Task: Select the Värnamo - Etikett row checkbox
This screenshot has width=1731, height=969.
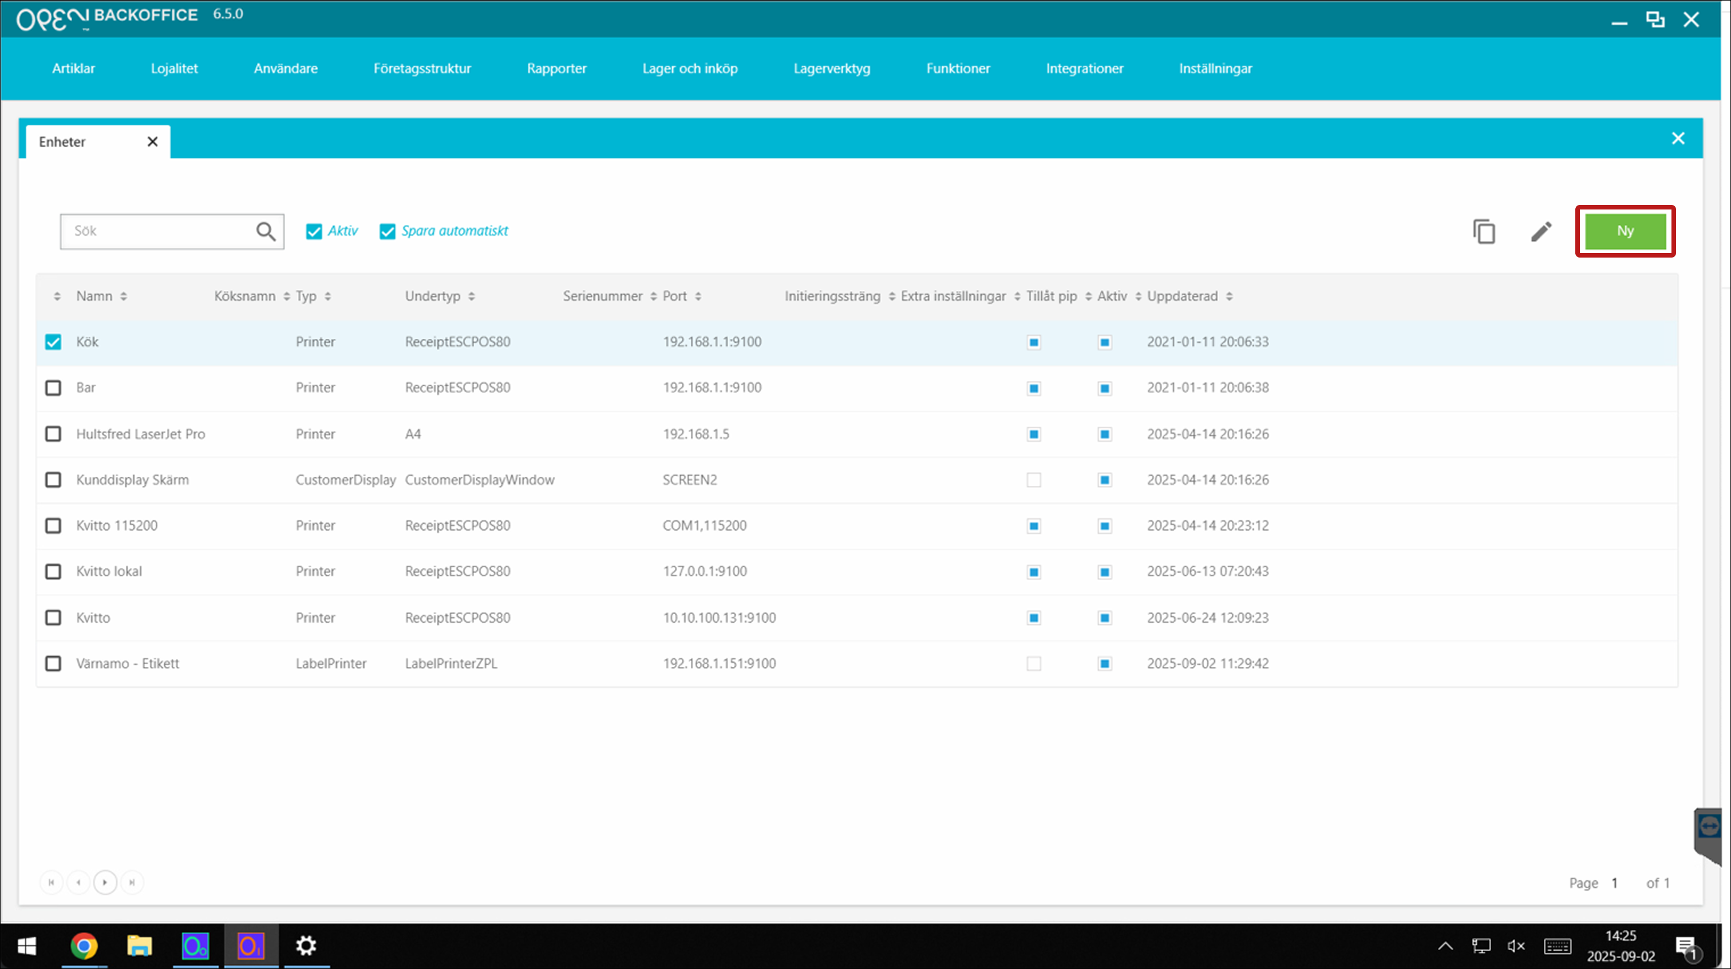Action: point(53,663)
